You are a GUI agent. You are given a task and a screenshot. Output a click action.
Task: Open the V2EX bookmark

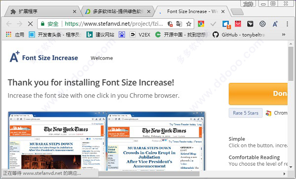click(x=140, y=35)
